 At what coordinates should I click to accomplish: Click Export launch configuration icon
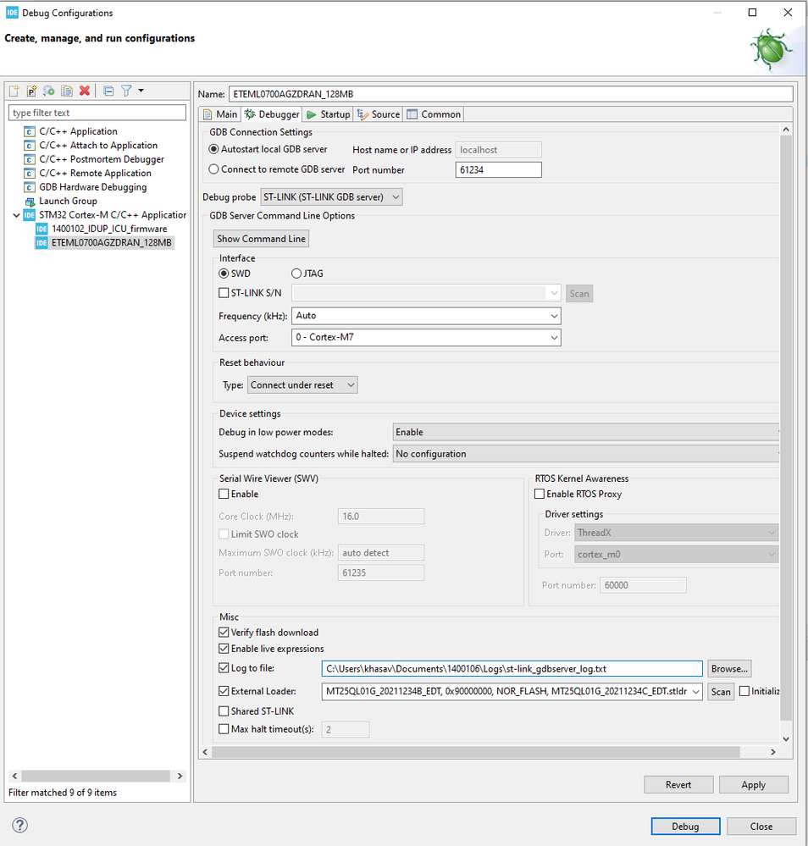click(49, 91)
